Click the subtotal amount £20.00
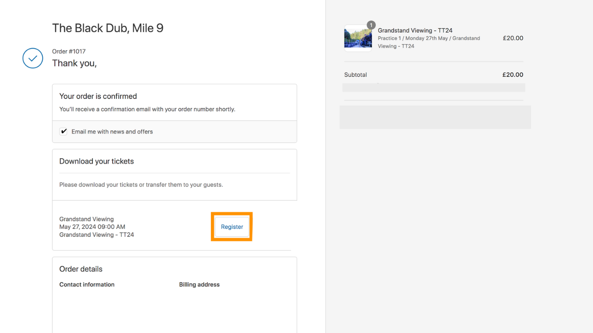This screenshot has width=593, height=333. pyautogui.click(x=513, y=75)
